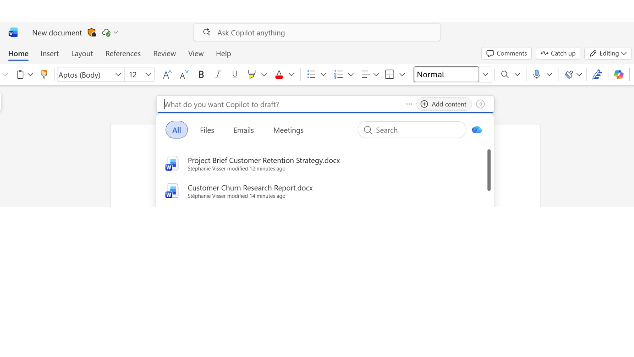Click the Format Painter icon
This screenshot has width=634, height=357.
pyautogui.click(x=44, y=75)
